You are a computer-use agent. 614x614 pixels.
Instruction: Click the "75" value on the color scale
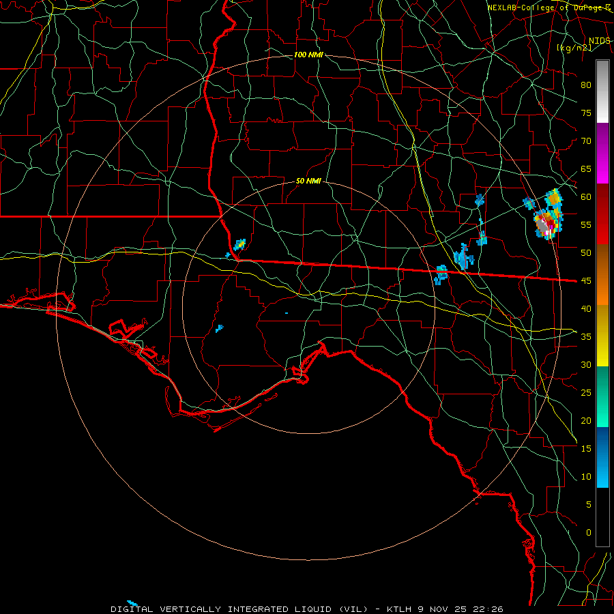pos(586,113)
